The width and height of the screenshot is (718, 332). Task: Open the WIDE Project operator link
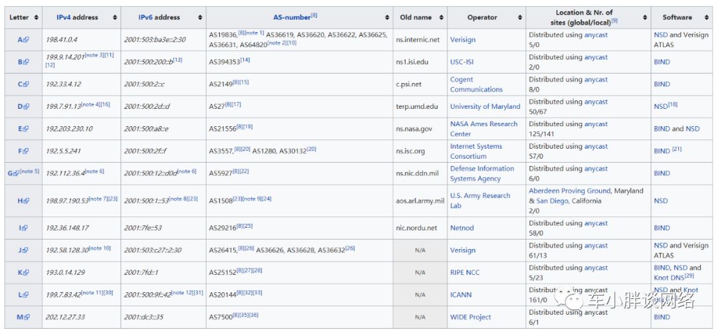(470, 317)
